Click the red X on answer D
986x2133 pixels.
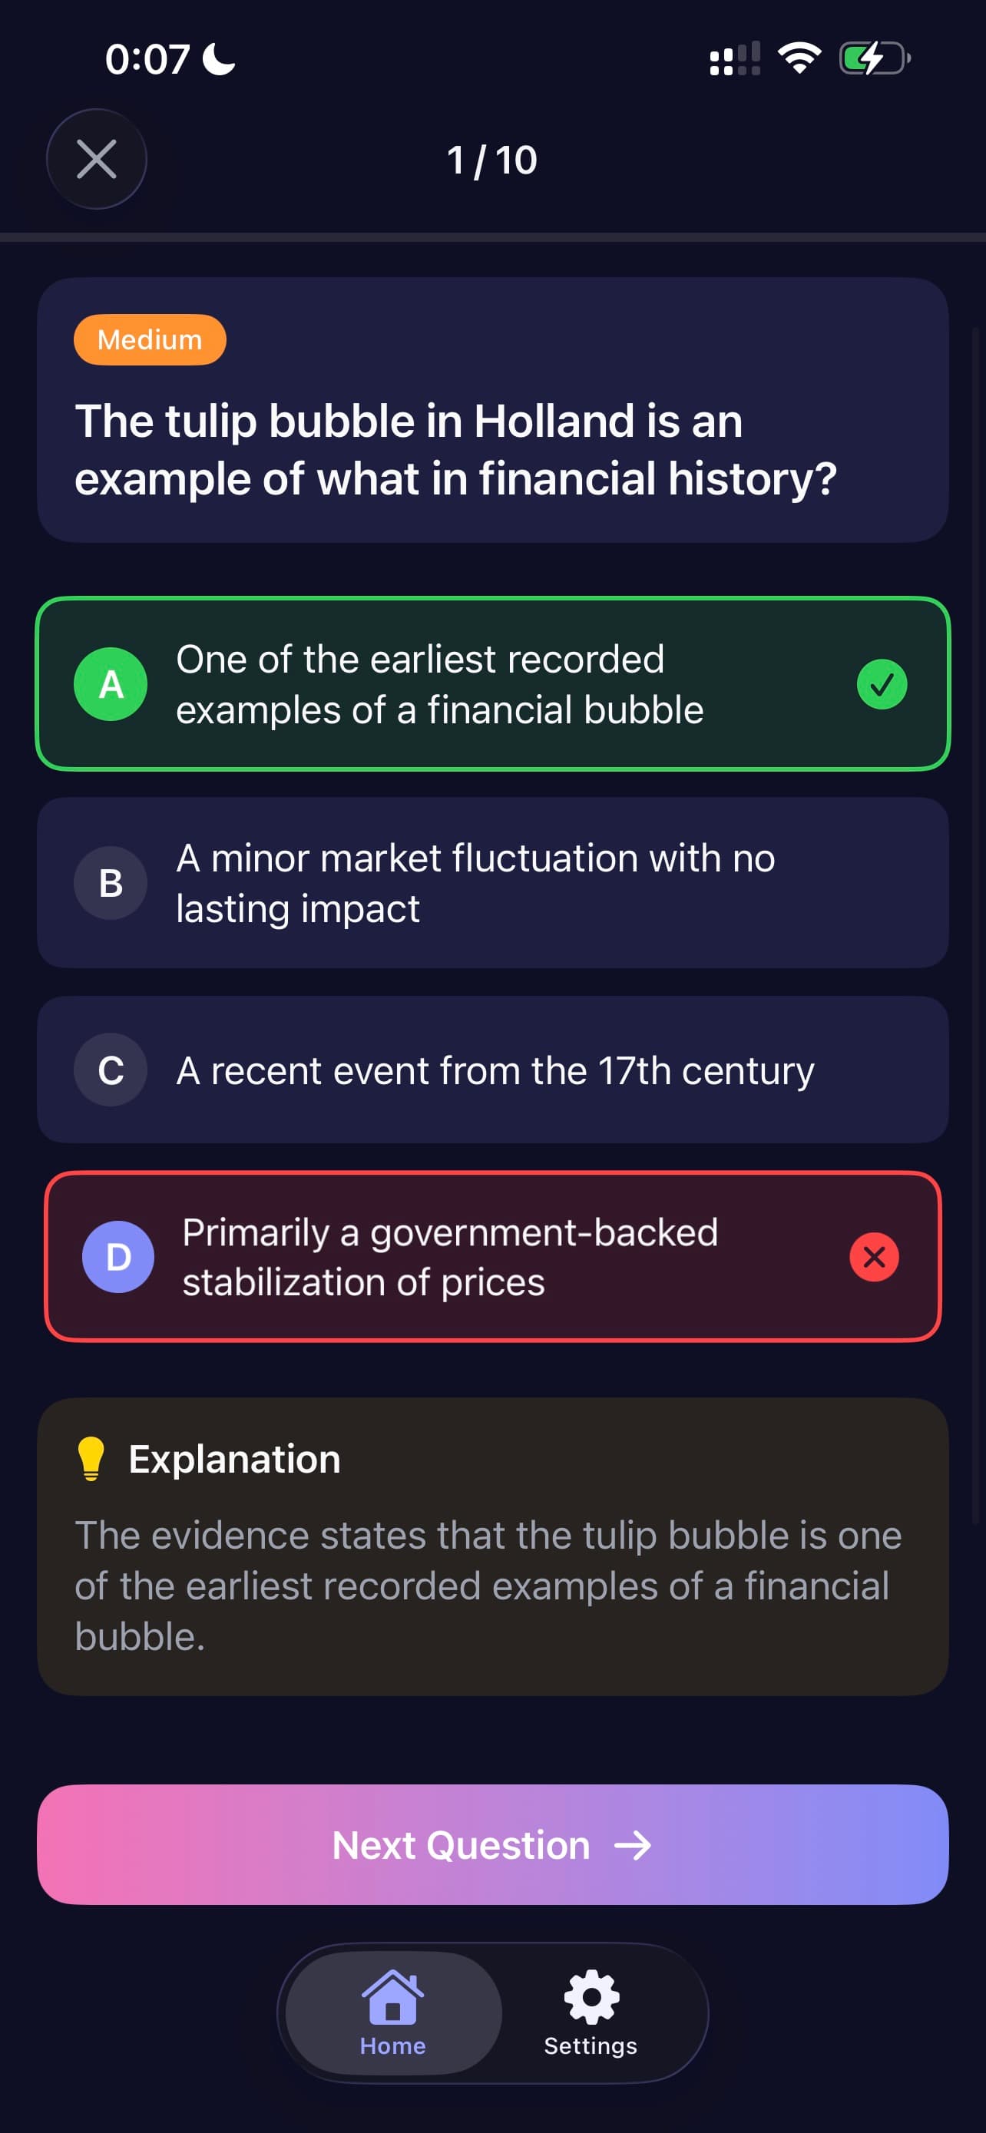coord(874,1256)
